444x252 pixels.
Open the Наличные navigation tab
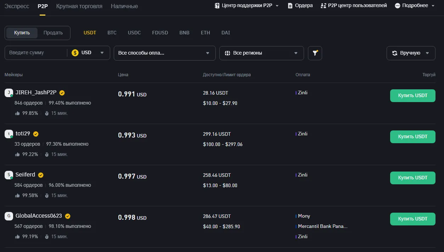(x=124, y=6)
